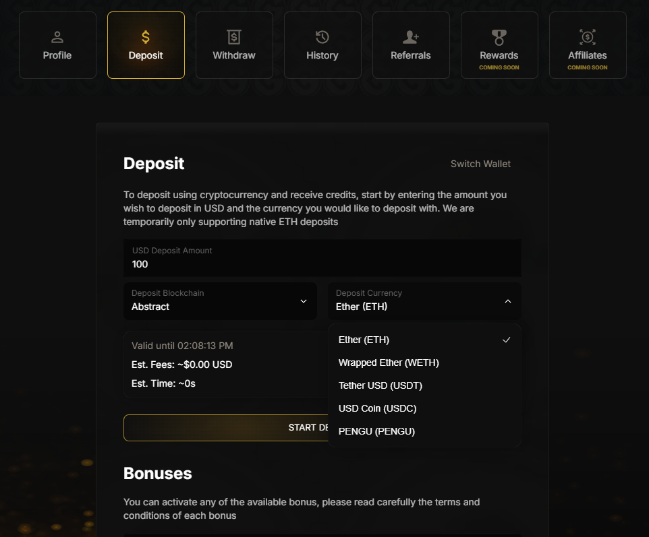Expand the Deposit Blockchain dropdown

tap(220, 301)
